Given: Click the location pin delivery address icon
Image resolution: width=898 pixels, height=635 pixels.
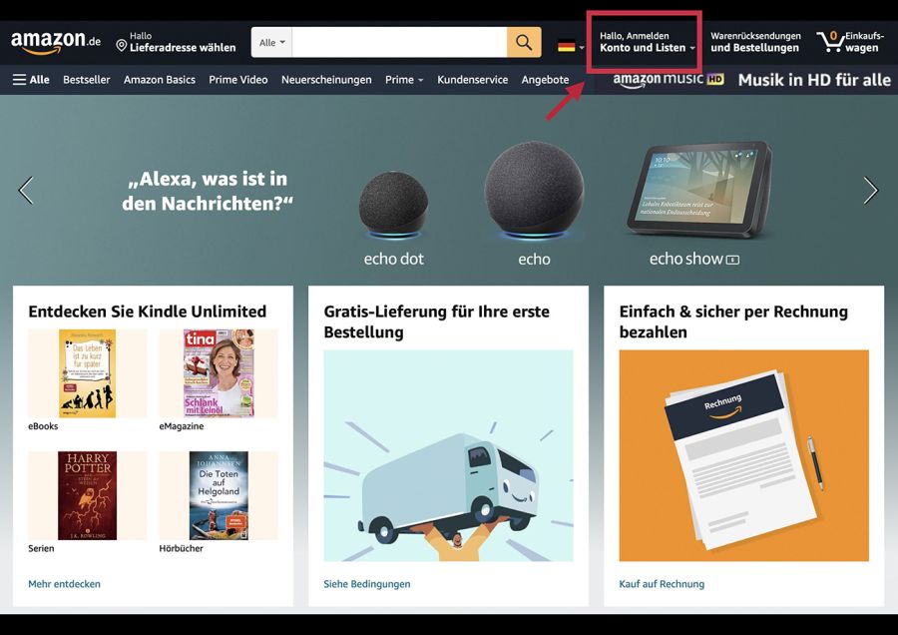Looking at the screenshot, I should [121, 46].
